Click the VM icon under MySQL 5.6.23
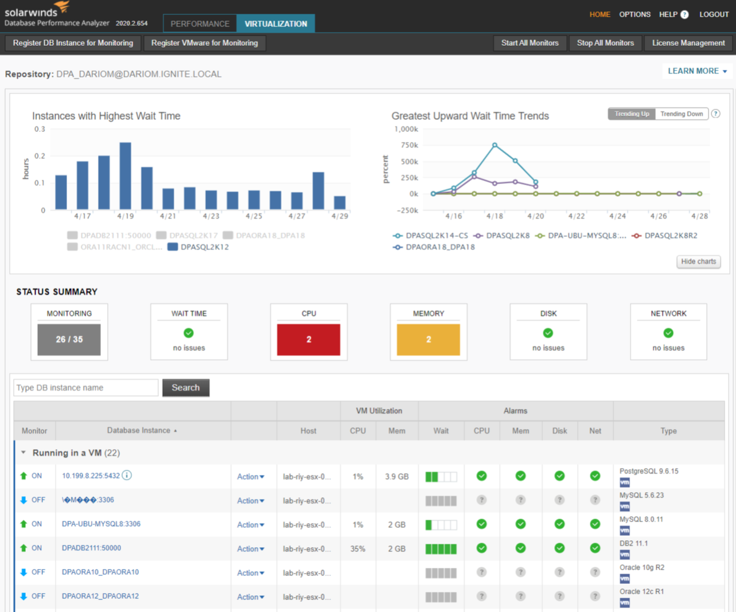Image resolution: width=736 pixels, height=612 pixels. click(625, 506)
